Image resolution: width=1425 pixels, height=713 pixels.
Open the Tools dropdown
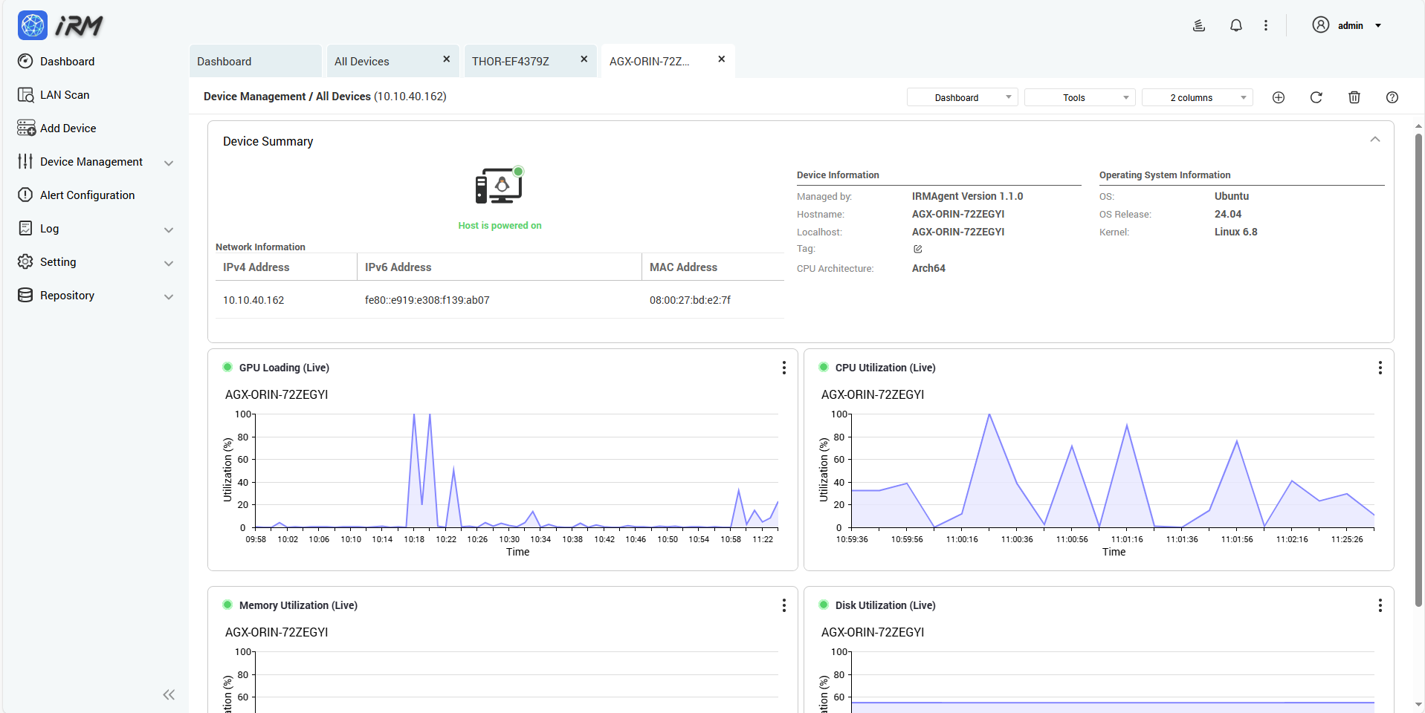[1079, 97]
